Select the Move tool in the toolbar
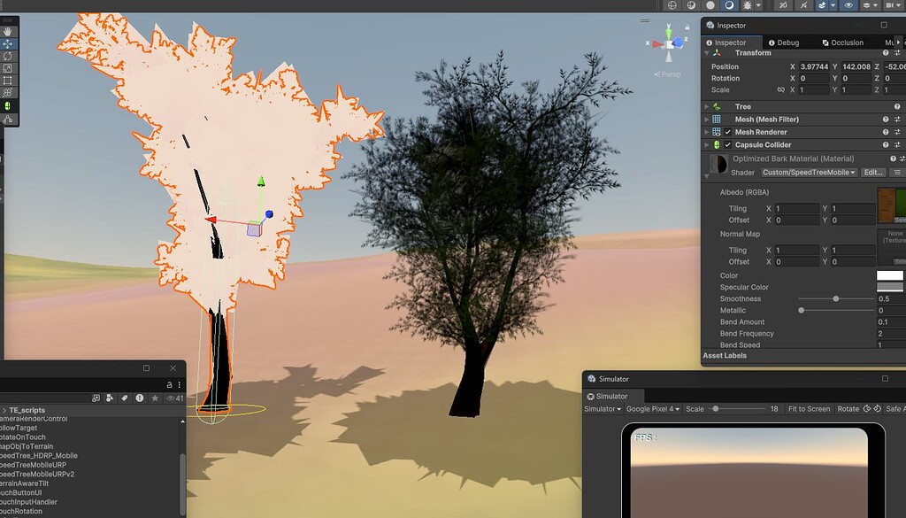The height and width of the screenshot is (518, 906). (7, 44)
